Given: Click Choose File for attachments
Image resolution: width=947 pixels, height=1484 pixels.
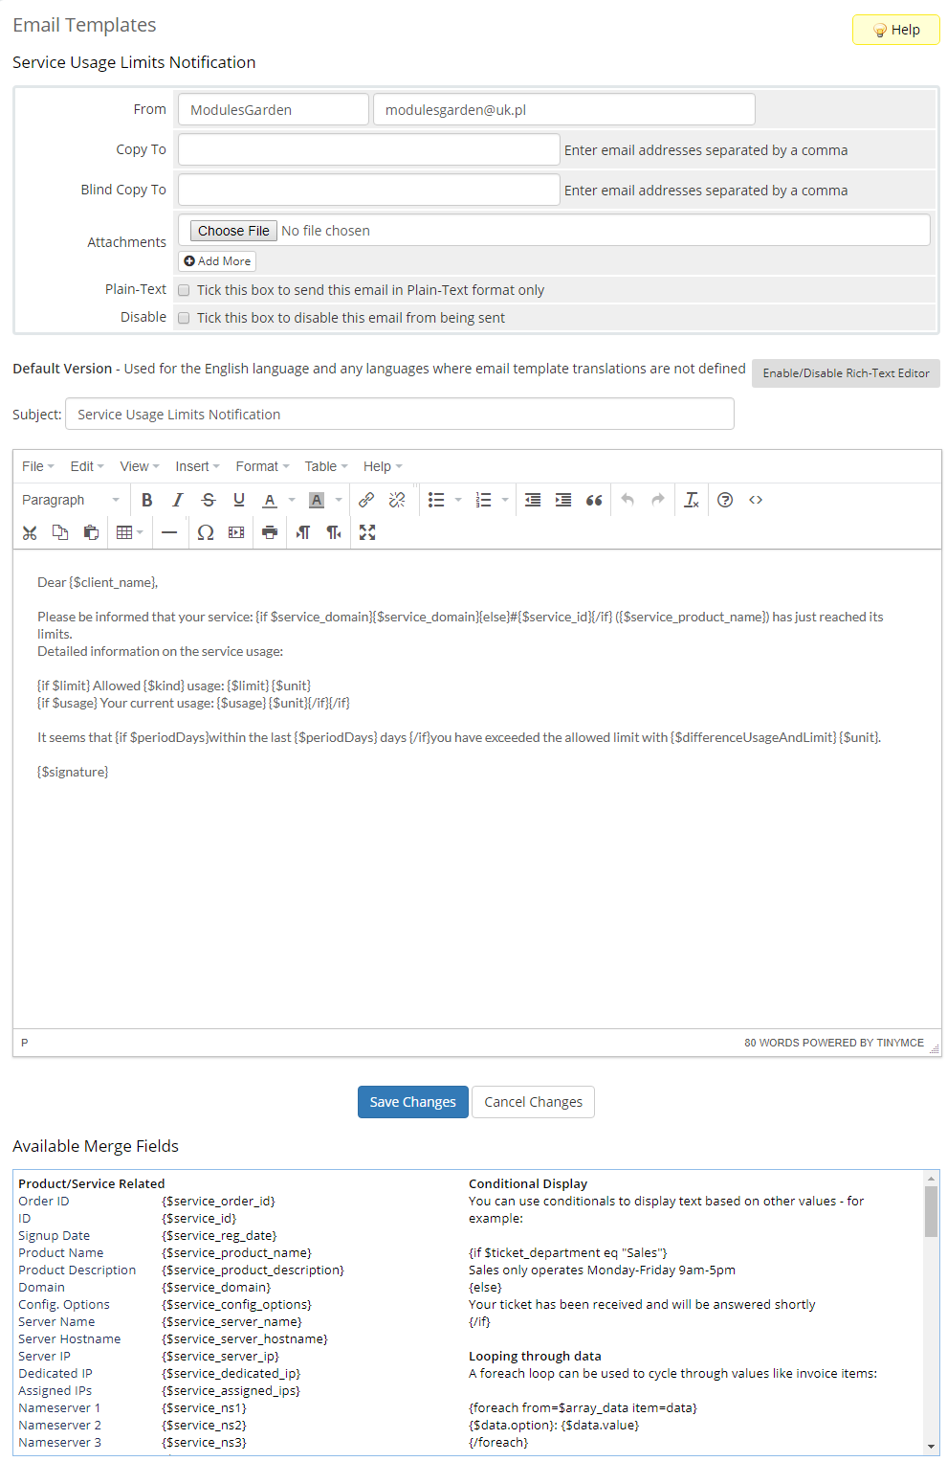Looking at the screenshot, I should (233, 231).
